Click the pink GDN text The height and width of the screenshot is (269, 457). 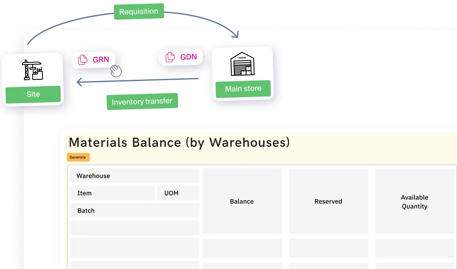click(x=188, y=57)
